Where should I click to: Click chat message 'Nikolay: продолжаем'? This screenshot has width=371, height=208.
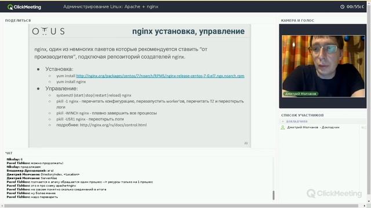(24, 167)
